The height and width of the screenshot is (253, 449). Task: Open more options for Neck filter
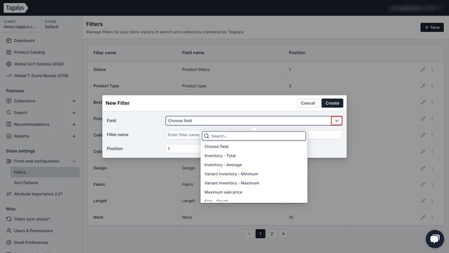[x=432, y=217]
